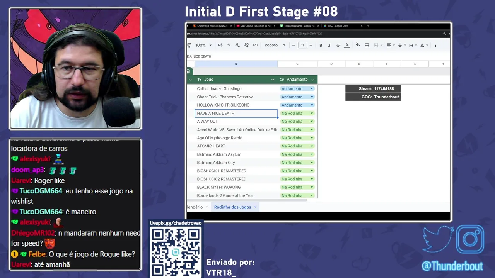Switch to the partially shown lendário sheet tab
The image size is (495, 278).
(195, 207)
